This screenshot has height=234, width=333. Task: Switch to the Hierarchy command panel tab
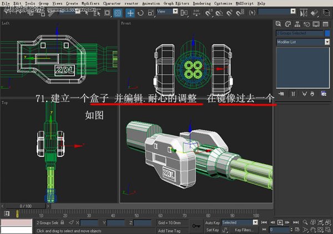[x=297, y=24]
